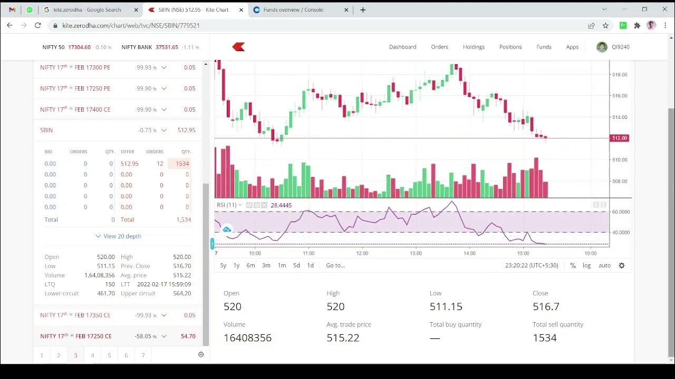Open Funds in top navigation
The width and height of the screenshot is (675, 379).
point(544,47)
